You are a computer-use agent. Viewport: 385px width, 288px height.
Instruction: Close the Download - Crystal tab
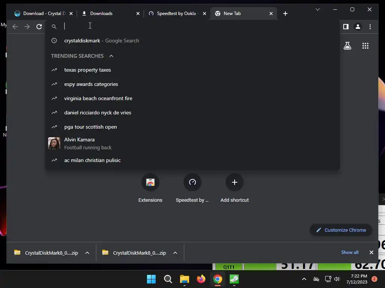pos(71,13)
